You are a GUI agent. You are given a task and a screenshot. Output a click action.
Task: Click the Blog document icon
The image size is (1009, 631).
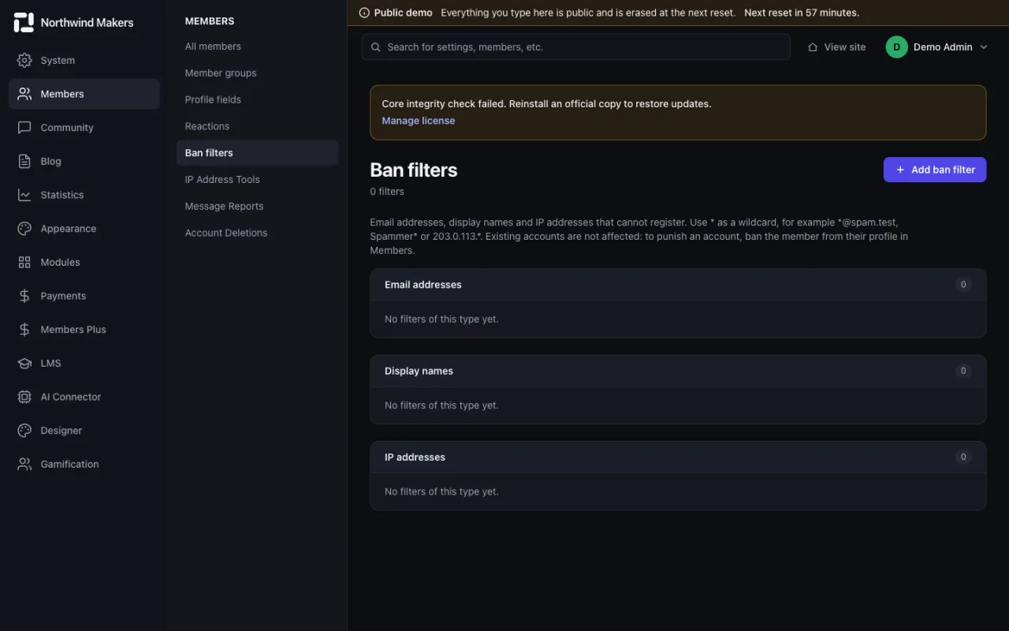click(x=24, y=161)
